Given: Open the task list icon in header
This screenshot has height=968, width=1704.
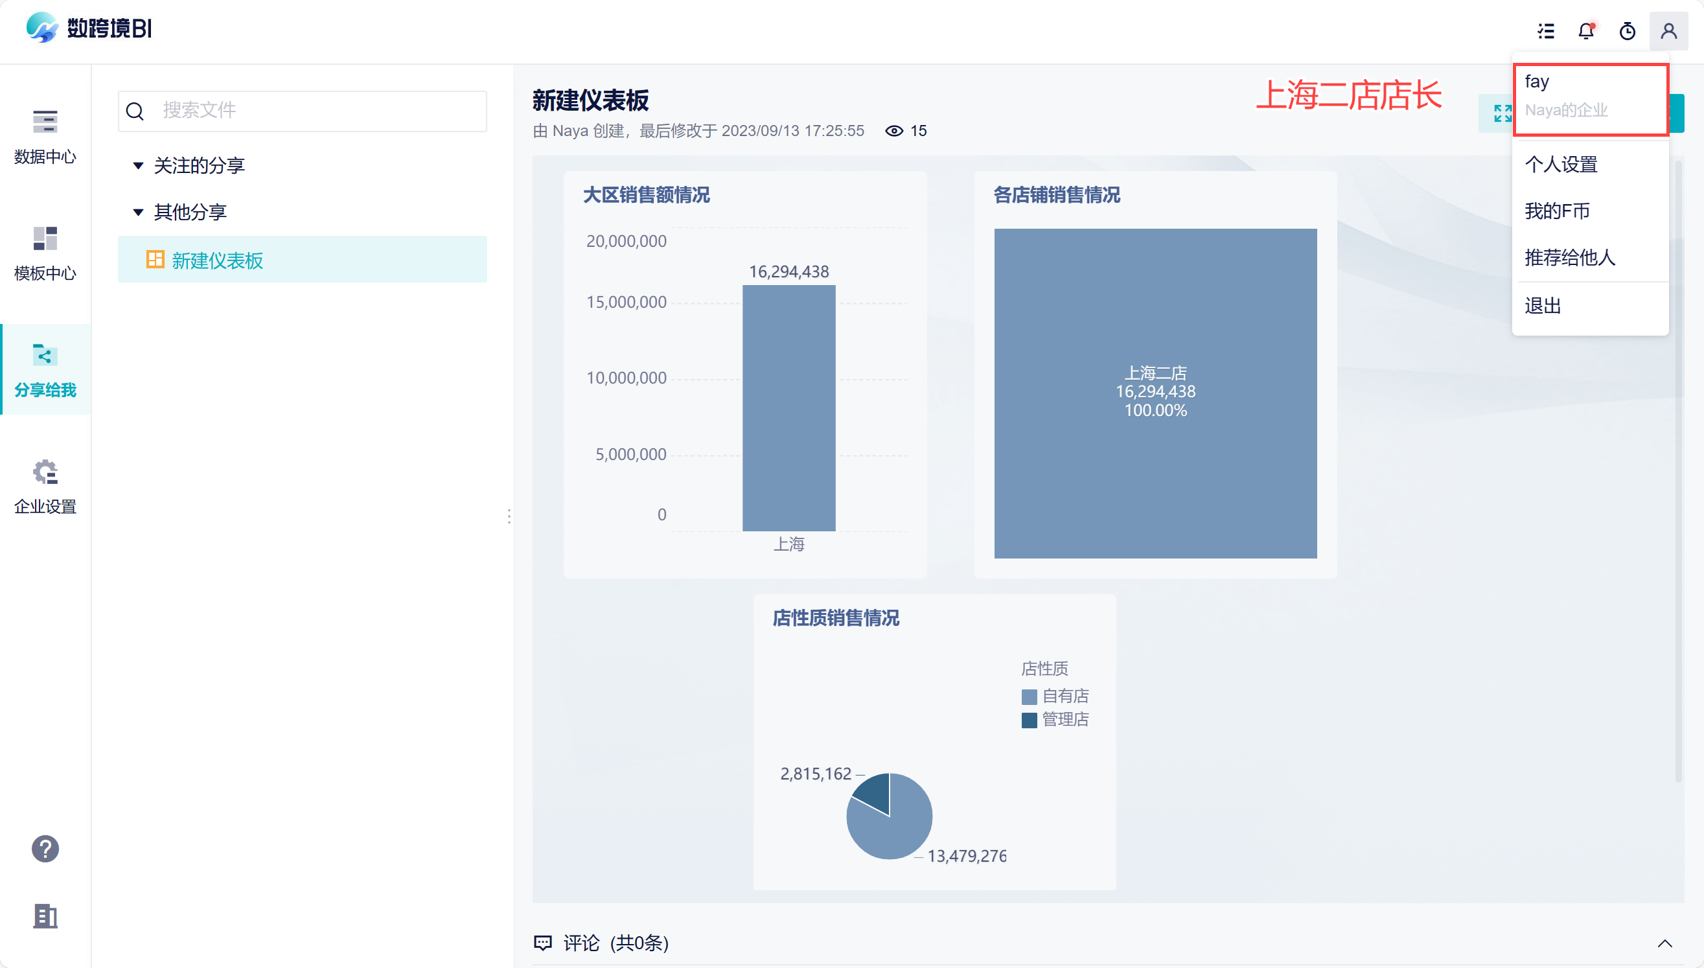Looking at the screenshot, I should pyautogui.click(x=1546, y=31).
